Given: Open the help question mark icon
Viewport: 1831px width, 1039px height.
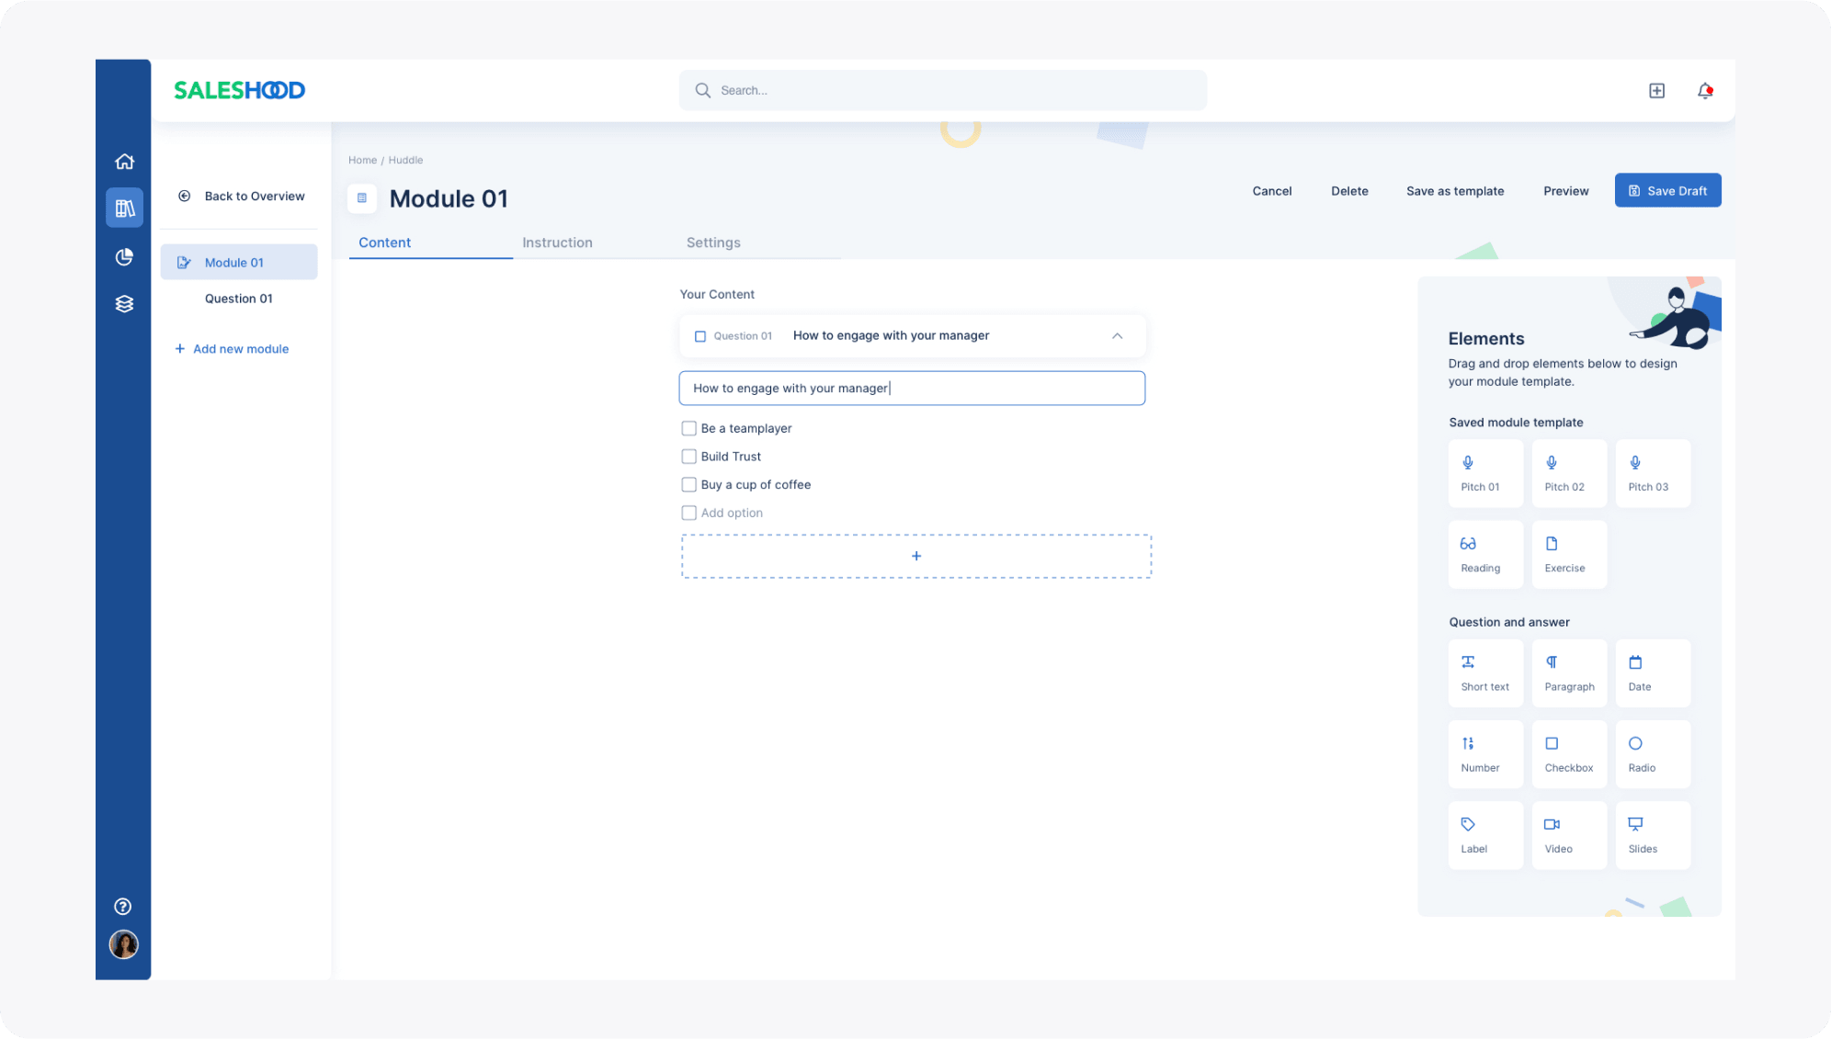Looking at the screenshot, I should click(123, 907).
